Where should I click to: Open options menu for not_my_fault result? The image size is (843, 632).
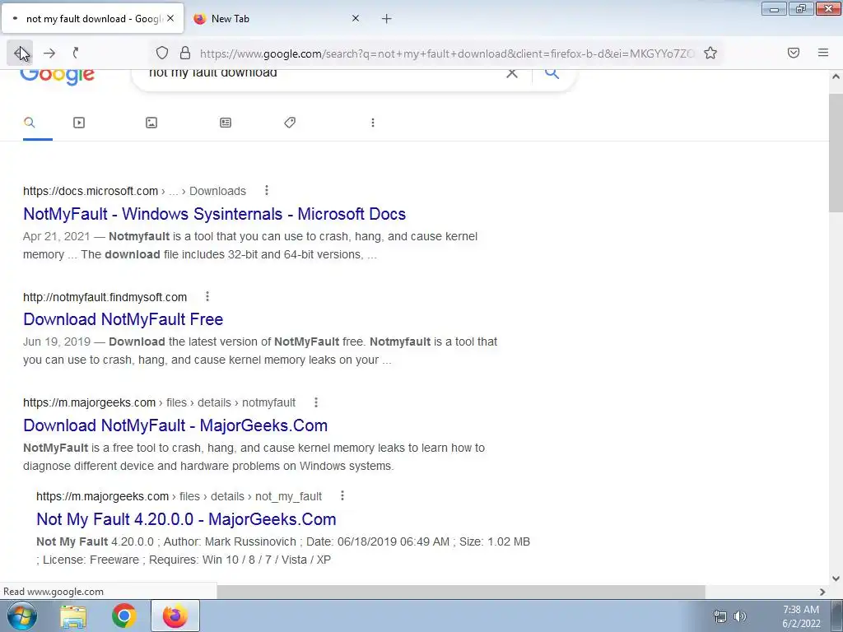point(342,495)
